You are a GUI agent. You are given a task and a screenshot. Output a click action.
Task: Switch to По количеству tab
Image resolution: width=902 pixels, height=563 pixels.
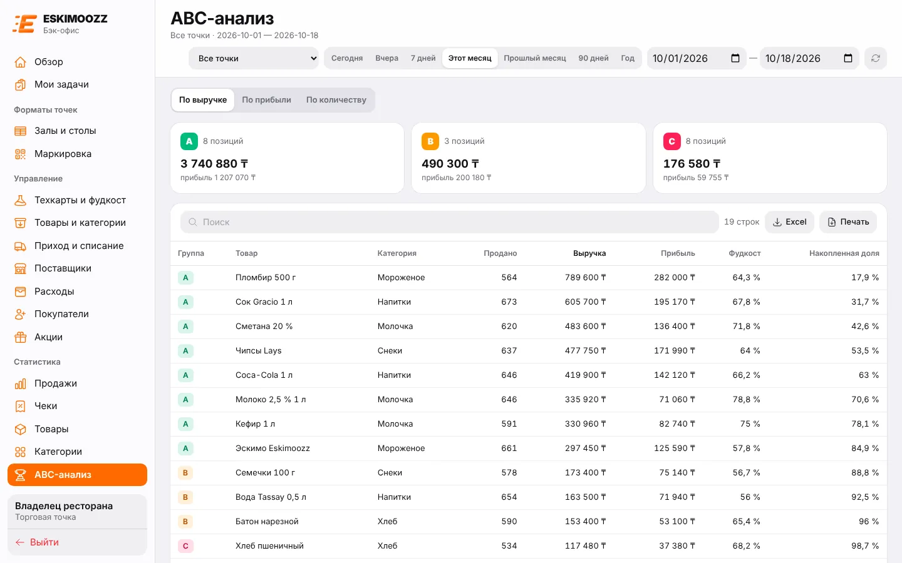[336, 100]
